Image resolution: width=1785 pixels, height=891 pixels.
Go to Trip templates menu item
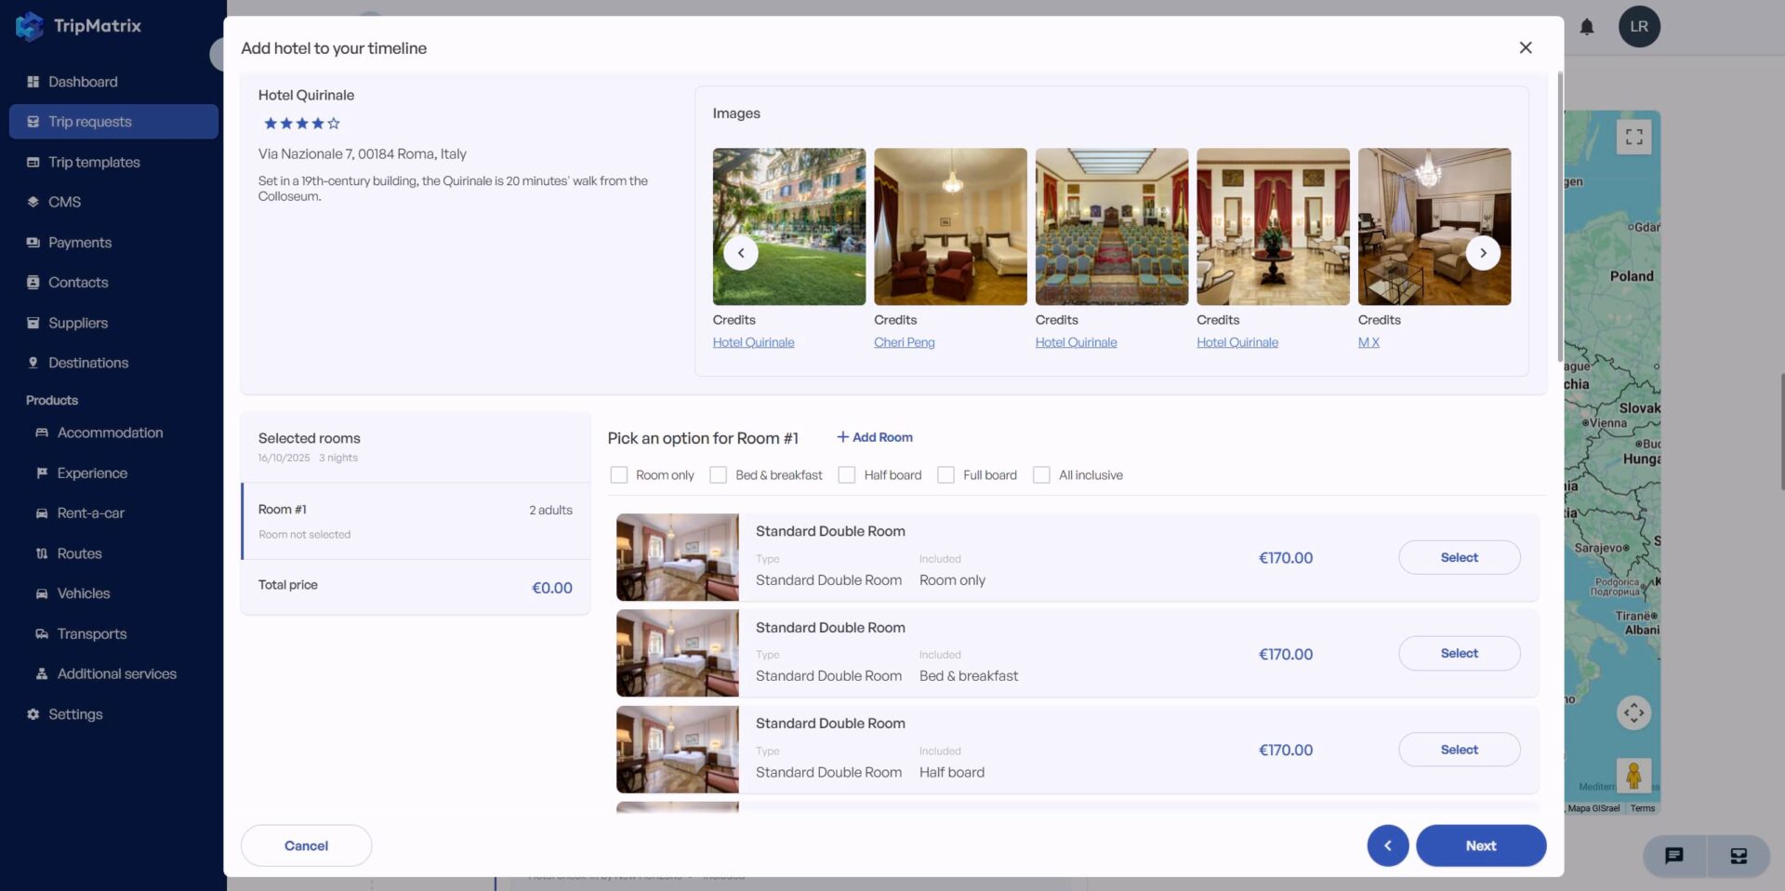point(94,162)
